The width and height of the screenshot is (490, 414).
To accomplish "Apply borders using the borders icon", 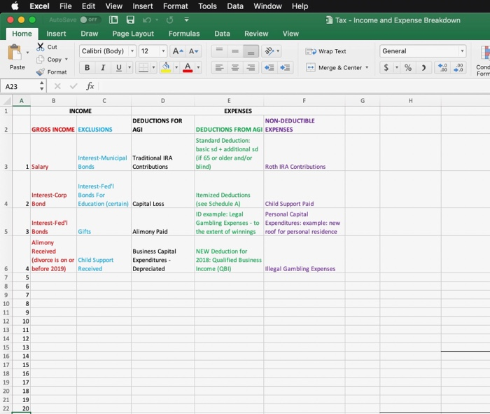I will pos(143,67).
